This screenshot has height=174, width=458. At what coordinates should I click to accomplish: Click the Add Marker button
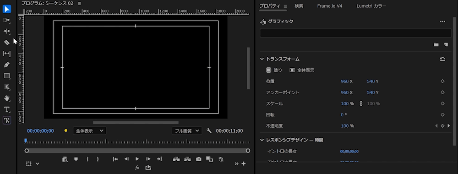(x=76, y=159)
